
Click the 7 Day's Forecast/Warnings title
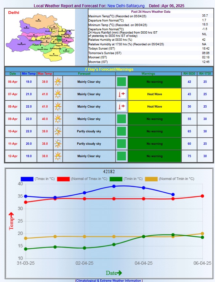click(109, 69)
